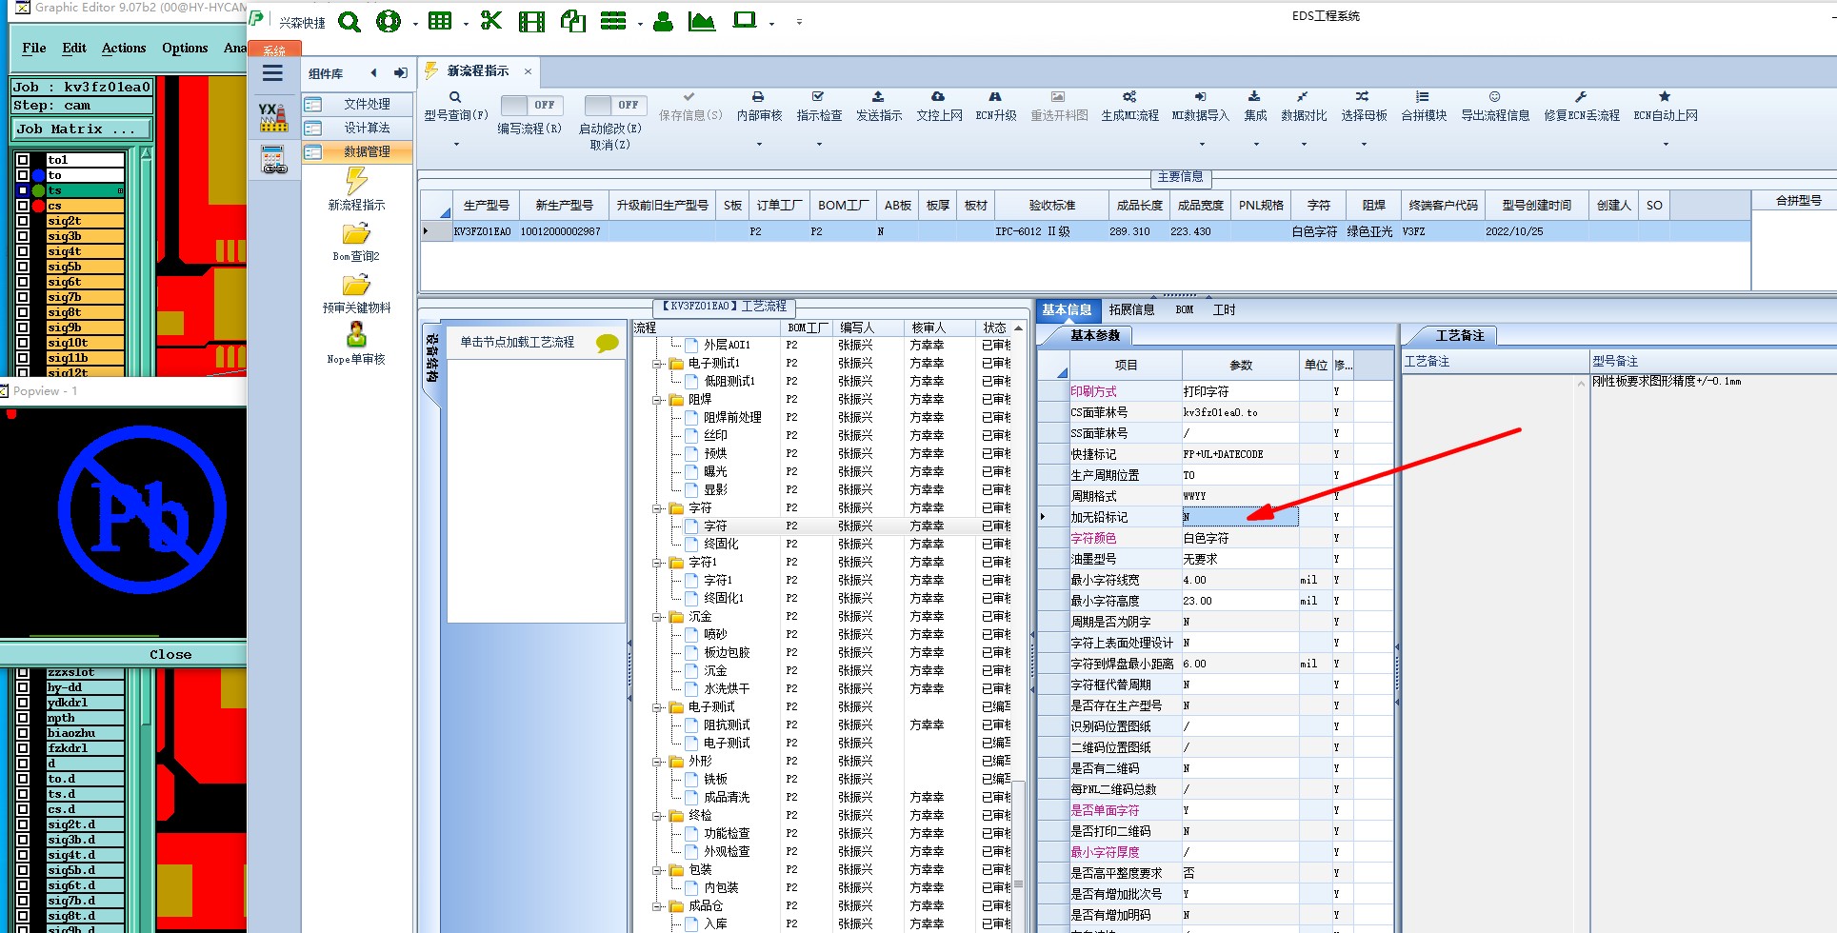Open the File menu in Graphic Editor
This screenshot has width=1837, height=933.
(x=34, y=48)
